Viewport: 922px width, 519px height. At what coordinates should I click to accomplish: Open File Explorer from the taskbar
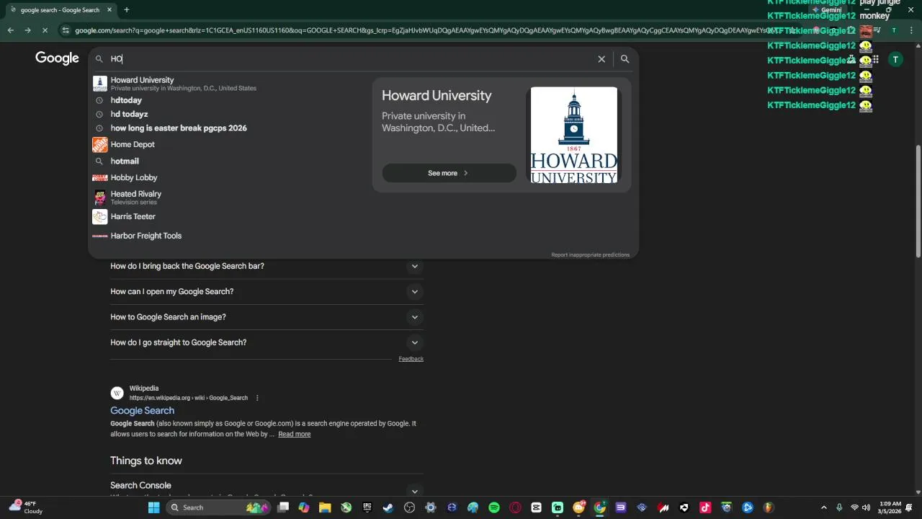(x=325, y=507)
